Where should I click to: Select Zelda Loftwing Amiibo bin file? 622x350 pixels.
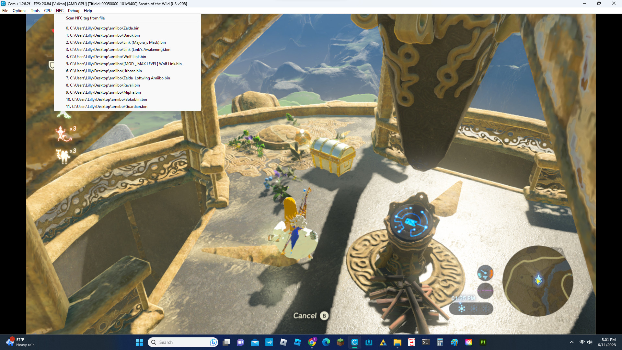pos(118,78)
